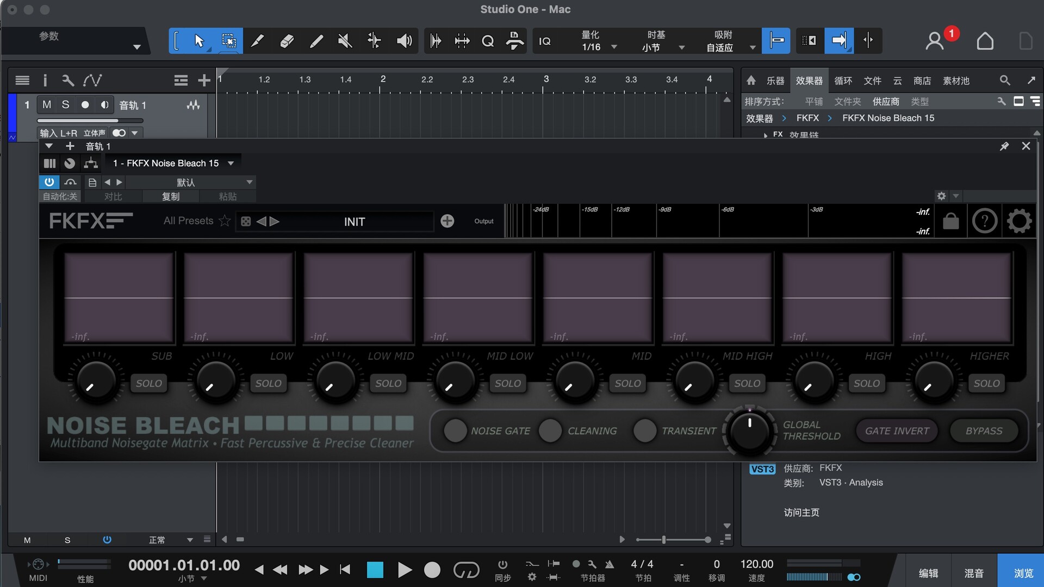The height and width of the screenshot is (587, 1044).
Task: Enable the NOISE GATE mode toggle
Action: [455, 431]
